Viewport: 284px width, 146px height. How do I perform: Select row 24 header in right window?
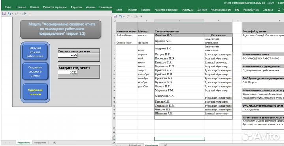pyautogui.click(x=114, y=139)
